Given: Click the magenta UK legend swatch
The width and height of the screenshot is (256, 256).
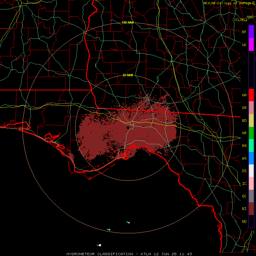Looking at the screenshot, I should point(251,45).
